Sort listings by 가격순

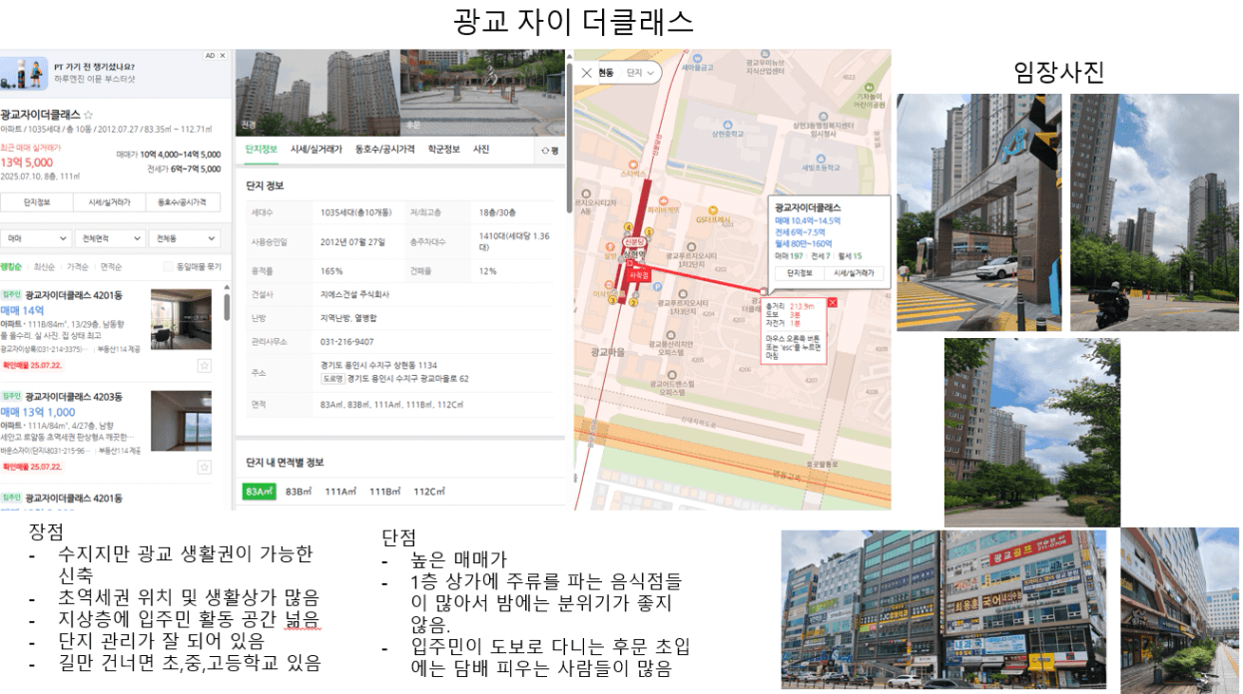77,266
